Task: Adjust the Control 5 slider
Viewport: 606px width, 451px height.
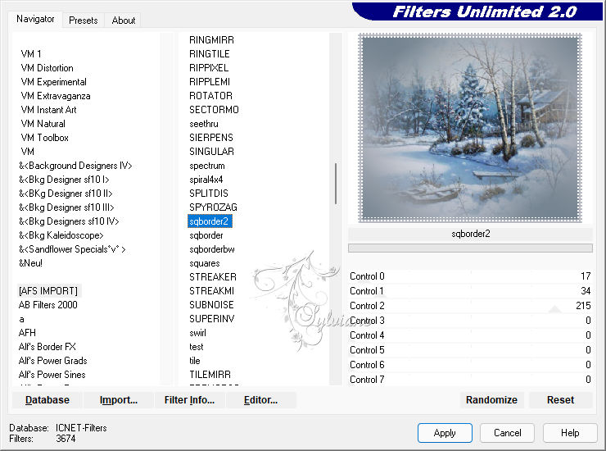Action: click(470, 349)
